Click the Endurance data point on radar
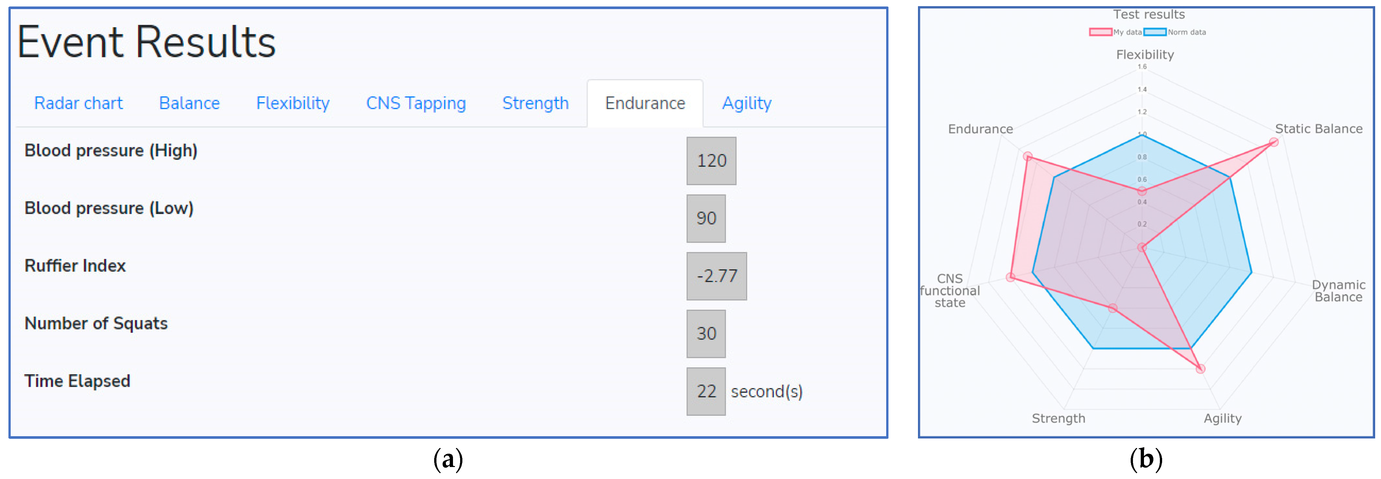The width and height of the screenshot is (1381, 479). click(1028, 157)
